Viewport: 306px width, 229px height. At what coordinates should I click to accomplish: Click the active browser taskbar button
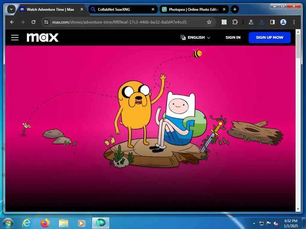[101, 223]
